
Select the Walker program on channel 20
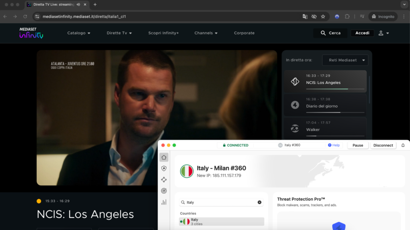(325, 128)
